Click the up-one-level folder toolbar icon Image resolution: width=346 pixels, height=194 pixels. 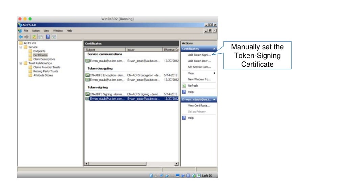[34, 36]
